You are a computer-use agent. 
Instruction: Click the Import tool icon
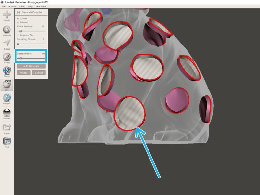point(7,15)
